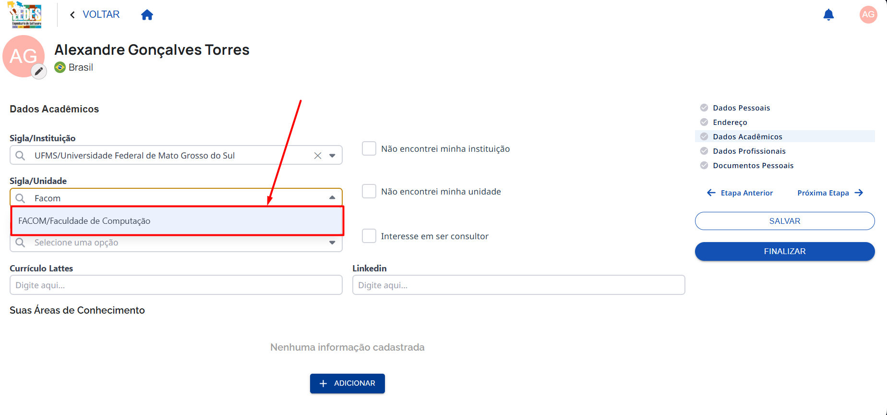Click the Nenhuma informação cadastrada text
The width and height of the screenshot is (887, 415).
pos(348,347)
